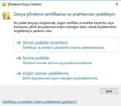Click the arrow beside Sonra yedekle

point(18,58)
